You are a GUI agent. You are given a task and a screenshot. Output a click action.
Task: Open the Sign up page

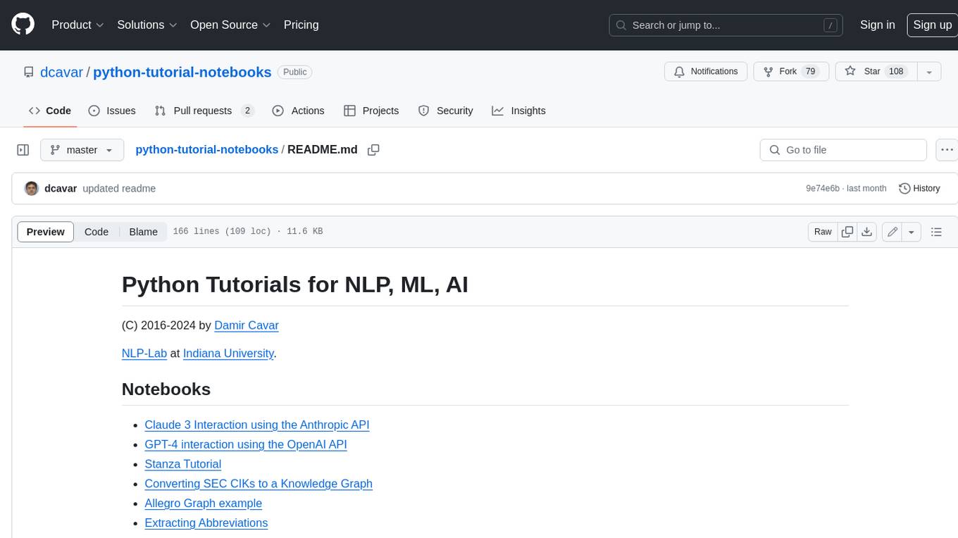[x=932, y=25]
